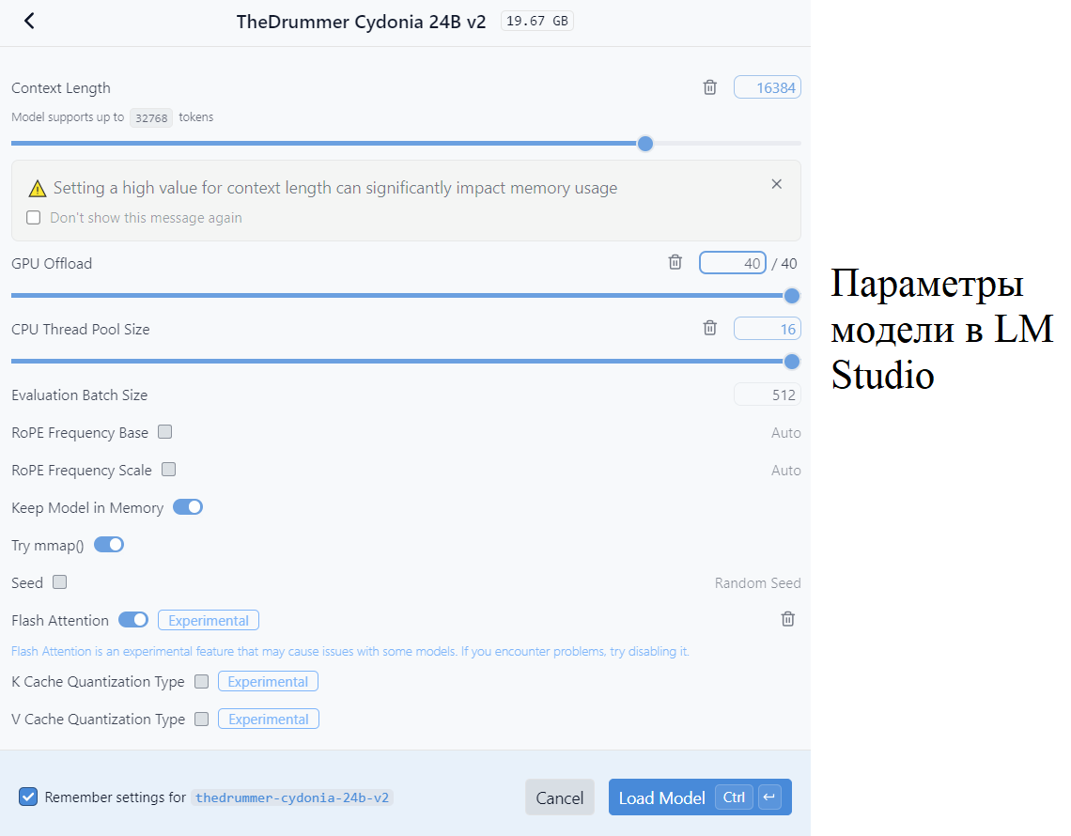
Task: Edit the Context Length value 16384
Action: pyautogui.click(x=767, y=87)
